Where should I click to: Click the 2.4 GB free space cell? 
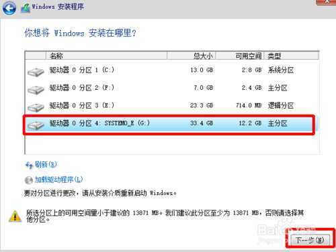(251, 88)
